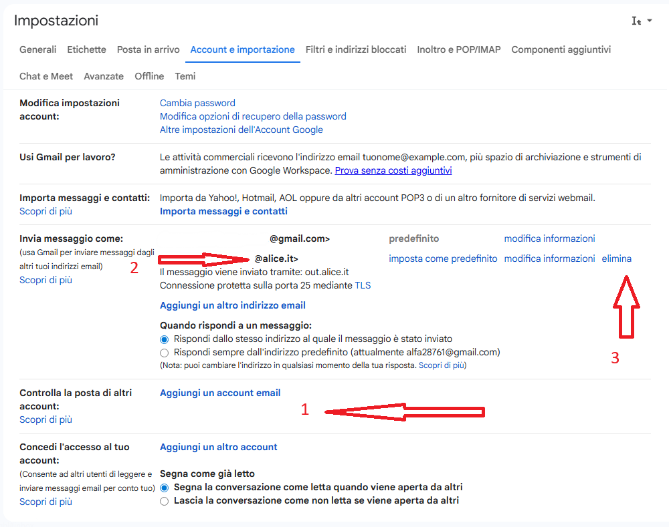Select Rispondi sempre dall'indirizzo predefinito radio
669x527 pixels.
165,353
